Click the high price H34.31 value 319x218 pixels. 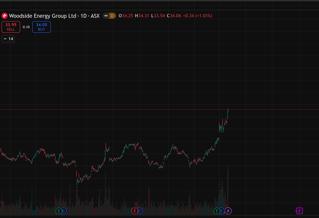point(142,16)
